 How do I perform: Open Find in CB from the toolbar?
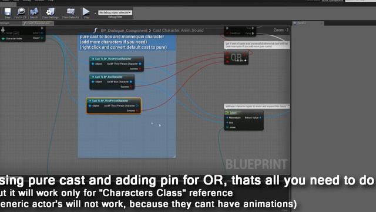tap(21, 13)
